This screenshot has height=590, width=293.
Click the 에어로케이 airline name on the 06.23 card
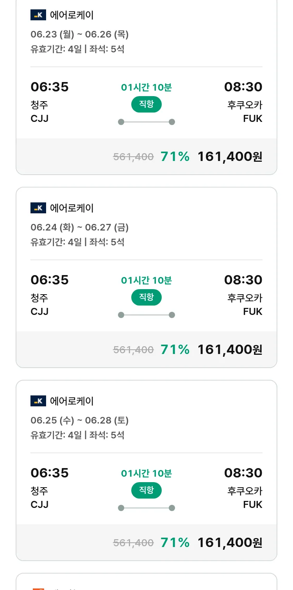point(72,15)
